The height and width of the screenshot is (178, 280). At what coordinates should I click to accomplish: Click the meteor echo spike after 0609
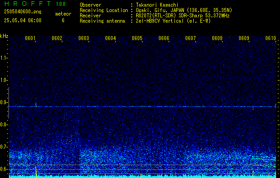[x=253, y=108]
